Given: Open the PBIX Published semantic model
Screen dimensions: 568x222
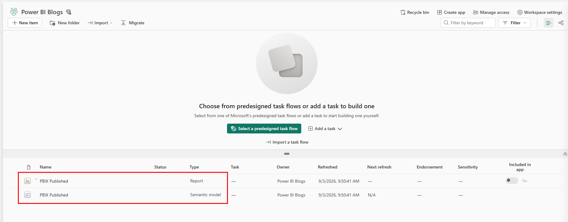Looking at the screenshot, I should pyautogui.click(x=54, y=195).
